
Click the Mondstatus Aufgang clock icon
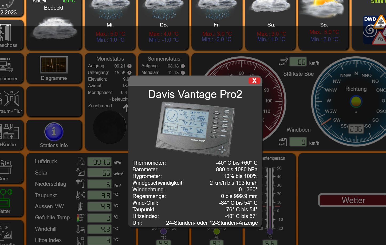click(129, 66)
